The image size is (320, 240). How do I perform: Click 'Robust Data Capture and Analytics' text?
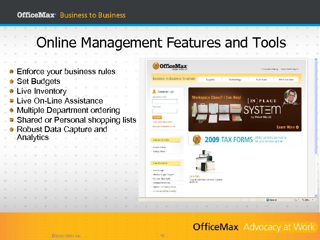[x=62, y=133]
